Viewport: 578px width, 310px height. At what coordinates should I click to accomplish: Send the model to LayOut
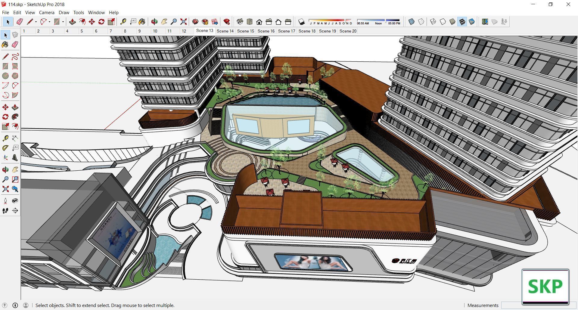tap(215, 22)
